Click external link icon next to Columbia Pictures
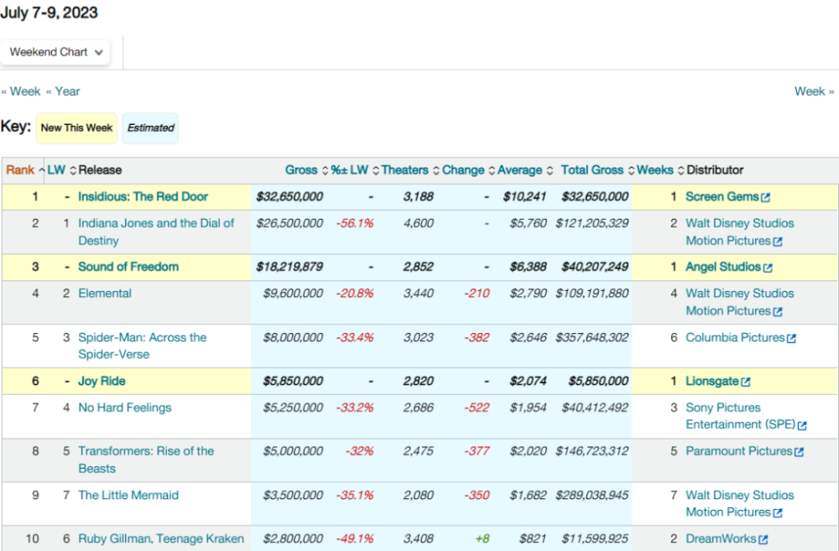 (791, 339)
